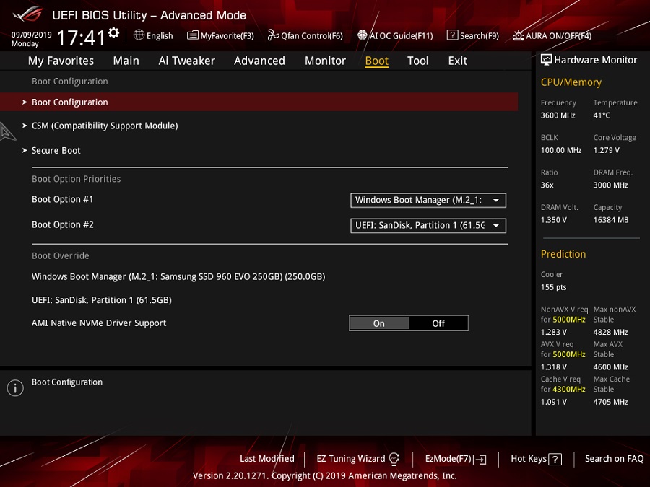Click the MyFavorite list icon
The height and width of the screenshot is (487, 650).
pyautogui.click(x=193, y=35)
